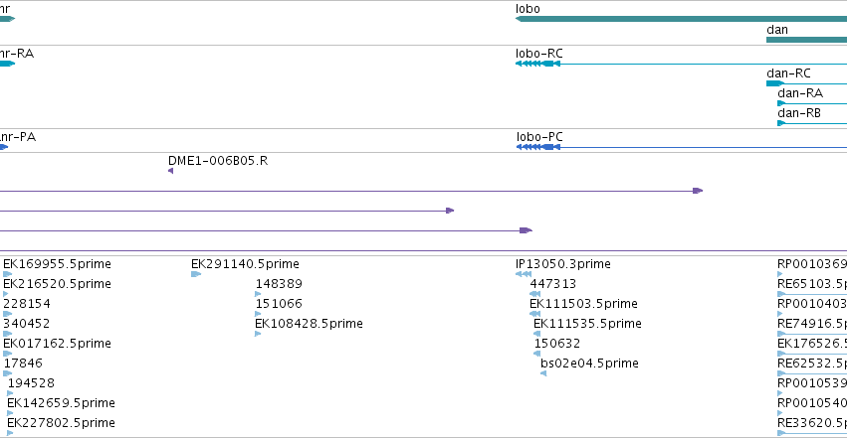Select the RE65103 EST label
Viewport: 847px width, 438px height.
(812, 284)
